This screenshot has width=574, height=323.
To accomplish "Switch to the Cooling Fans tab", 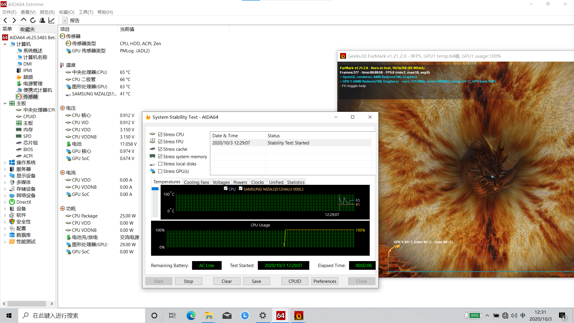I will tap(196, 182).
